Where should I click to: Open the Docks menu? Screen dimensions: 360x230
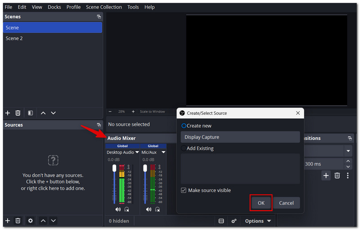pos(54,7)
